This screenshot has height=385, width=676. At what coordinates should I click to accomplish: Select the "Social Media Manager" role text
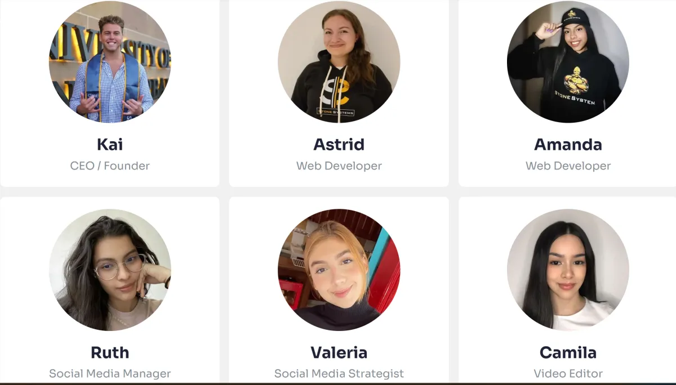[110, 374]
